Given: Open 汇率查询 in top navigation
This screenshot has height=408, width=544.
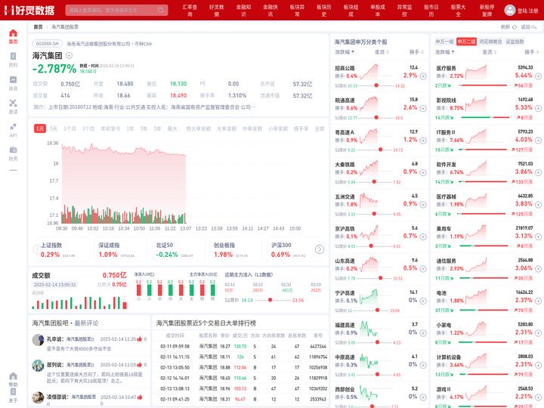Looking at the screenshot, I should (190, 10).
